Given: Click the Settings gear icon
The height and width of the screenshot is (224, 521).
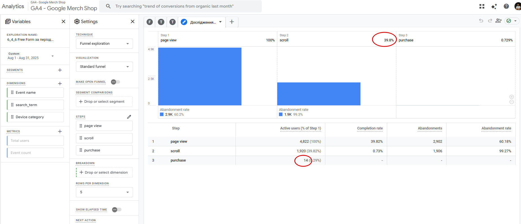Looking at the screenshot, I should 77,21.
